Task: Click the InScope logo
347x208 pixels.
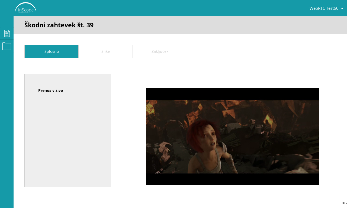Action: pyautogui.click(x=25, y=8)
